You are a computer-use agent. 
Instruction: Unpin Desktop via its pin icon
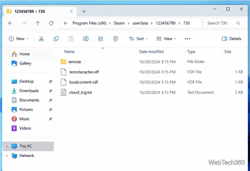click(50, 81)
